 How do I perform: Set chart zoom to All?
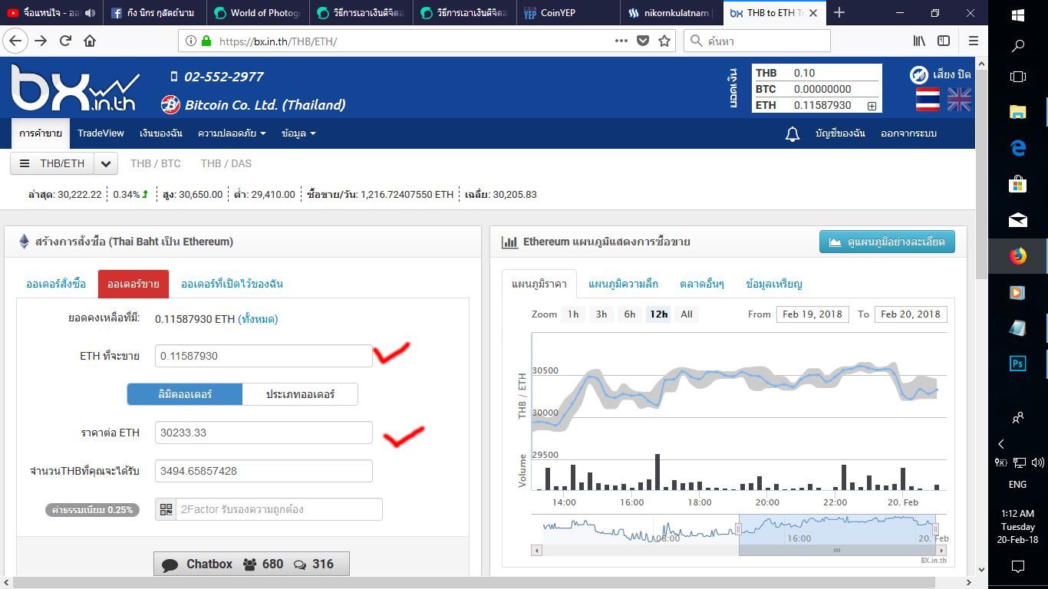(x=687, y=314)
